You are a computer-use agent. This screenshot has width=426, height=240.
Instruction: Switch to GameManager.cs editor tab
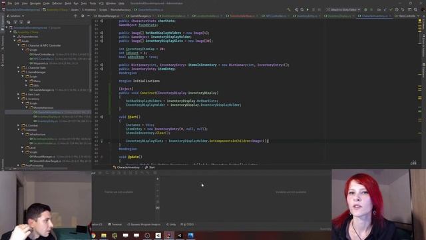click(x=140, y=16)
